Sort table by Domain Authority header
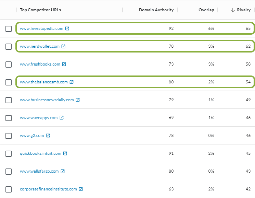 (x=156, y=10)
